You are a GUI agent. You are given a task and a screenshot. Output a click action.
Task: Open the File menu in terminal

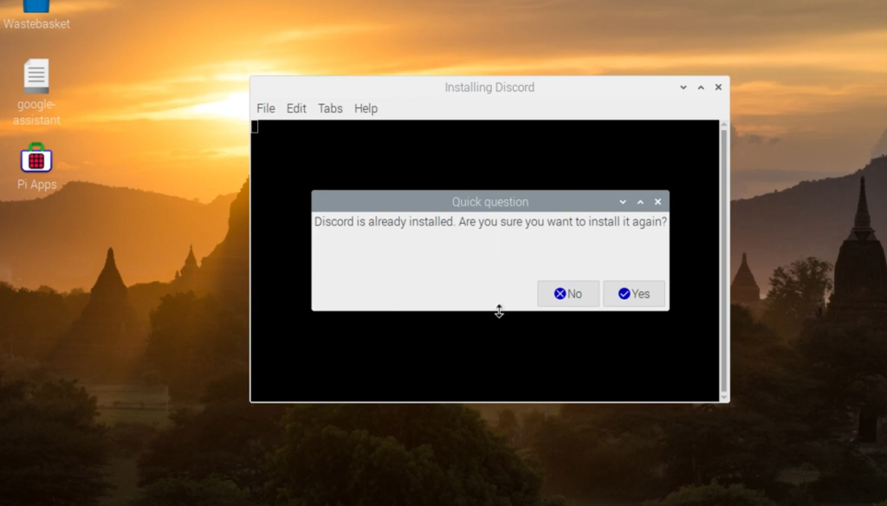tap(266, 108)
